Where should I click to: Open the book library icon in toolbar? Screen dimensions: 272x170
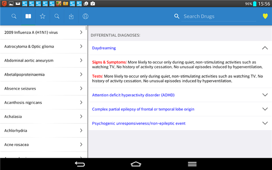tap(28, 16)
